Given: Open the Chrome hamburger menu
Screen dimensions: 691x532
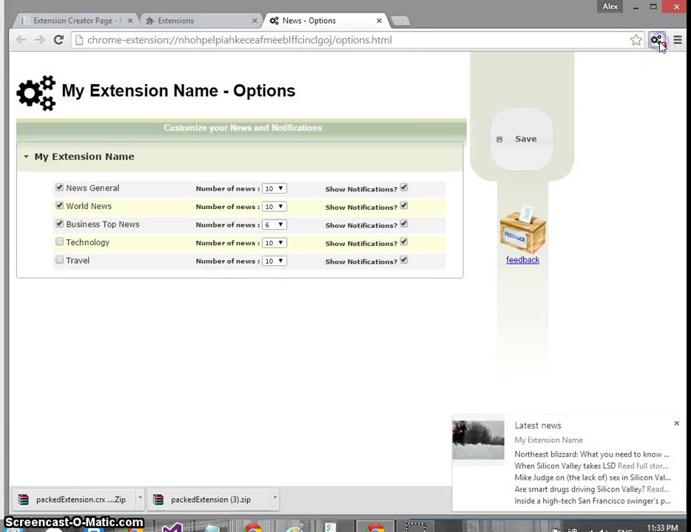Looking at the screenshot, I should 678,40.
